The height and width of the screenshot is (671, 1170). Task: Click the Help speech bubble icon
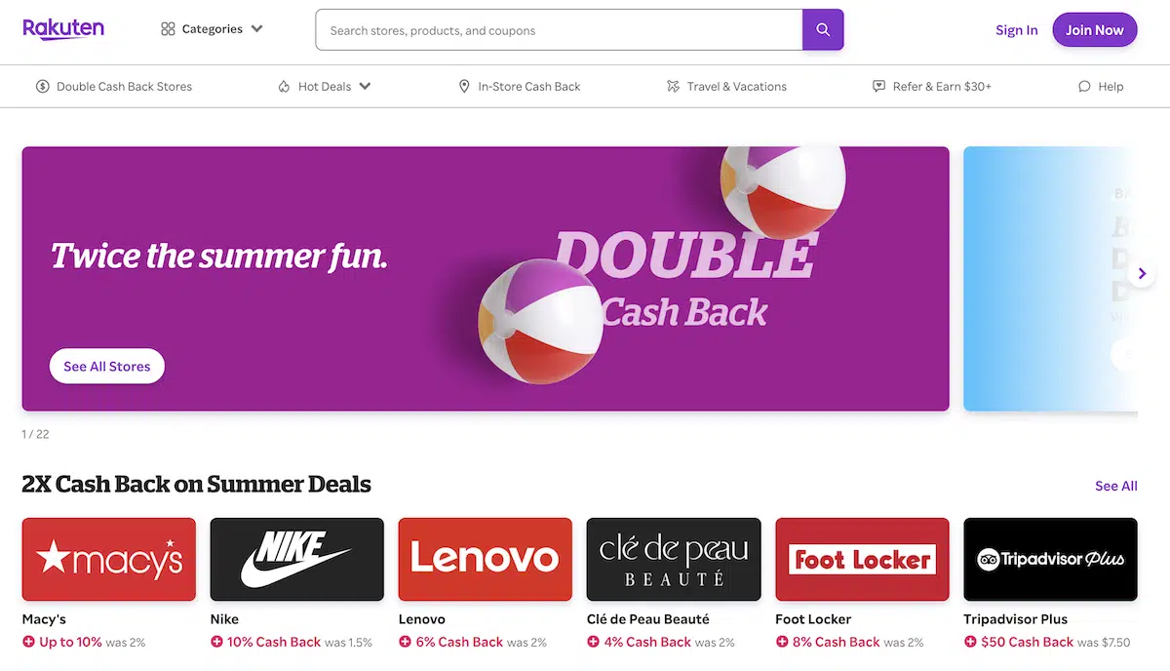pyautogui.click(x=1084, y=86)
